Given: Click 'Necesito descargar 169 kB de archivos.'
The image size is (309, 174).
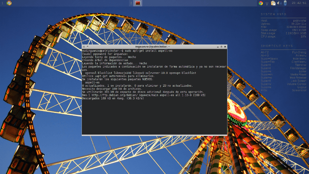Looking at the screenshot, I should pos(112,89).
